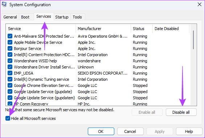Toggle Wondershare Driver Install Service checkbox
205x138 pixels.
[x=10, y=67]
